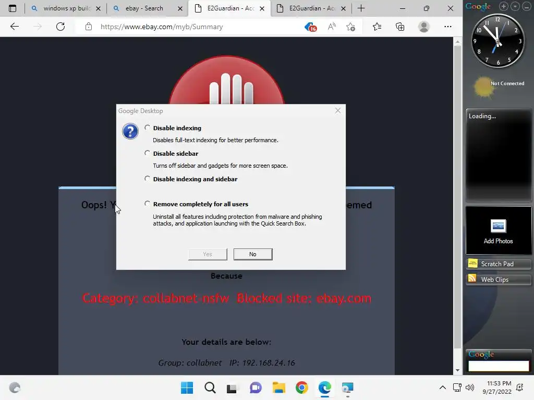Select Remove completely for all users

click(x=147, y=204)
